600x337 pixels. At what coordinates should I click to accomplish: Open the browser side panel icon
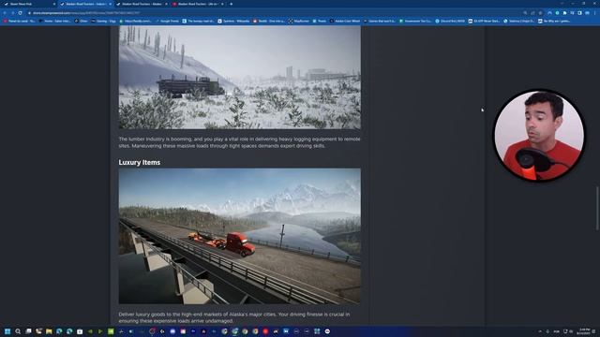[579, 12]
